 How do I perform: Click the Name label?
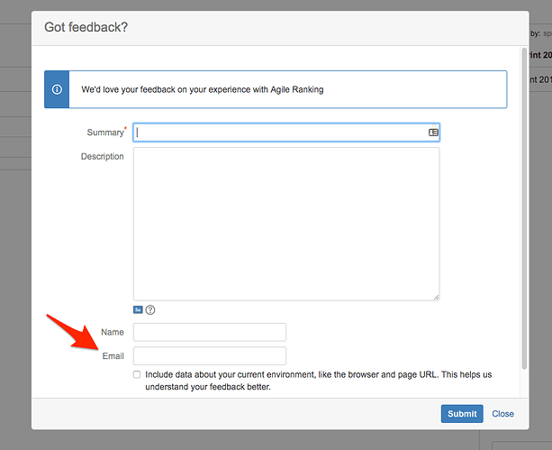pos(113,333)
